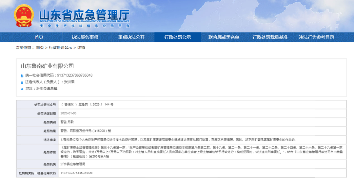Click the 处罚决定书文号 value cell
Screen dimensions: 354x189
[87, 104]
